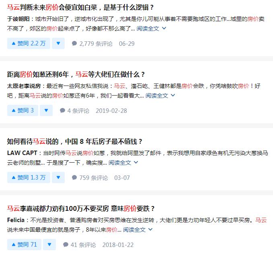
Task: Open question 马云李嘉诚都力劝有100万不要买房
Action: (81, 208)
